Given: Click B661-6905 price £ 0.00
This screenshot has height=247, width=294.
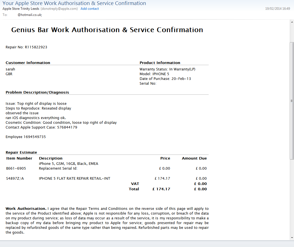Looking at the screenshot, I should [x=165, y=168].
